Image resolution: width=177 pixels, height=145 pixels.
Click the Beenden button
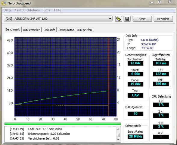pyautogui.click(x=163, y=19)
